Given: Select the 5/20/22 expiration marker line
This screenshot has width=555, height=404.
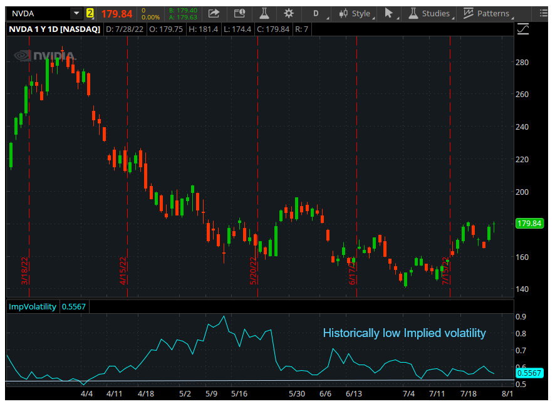Looking at the screenshot, I should point(257,167).
